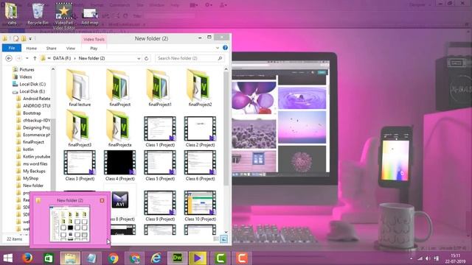Select the Class 2 (Project) video
This screenshot has height=265, width=472.
click(x=200, y=132)
